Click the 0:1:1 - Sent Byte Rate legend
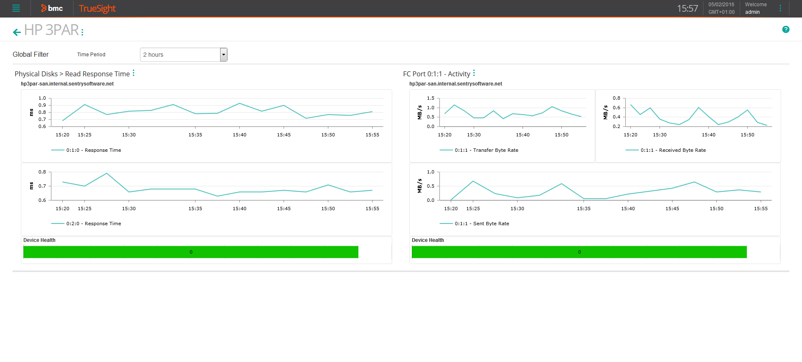This screenshot has width=802, height=362. point(475,224)
